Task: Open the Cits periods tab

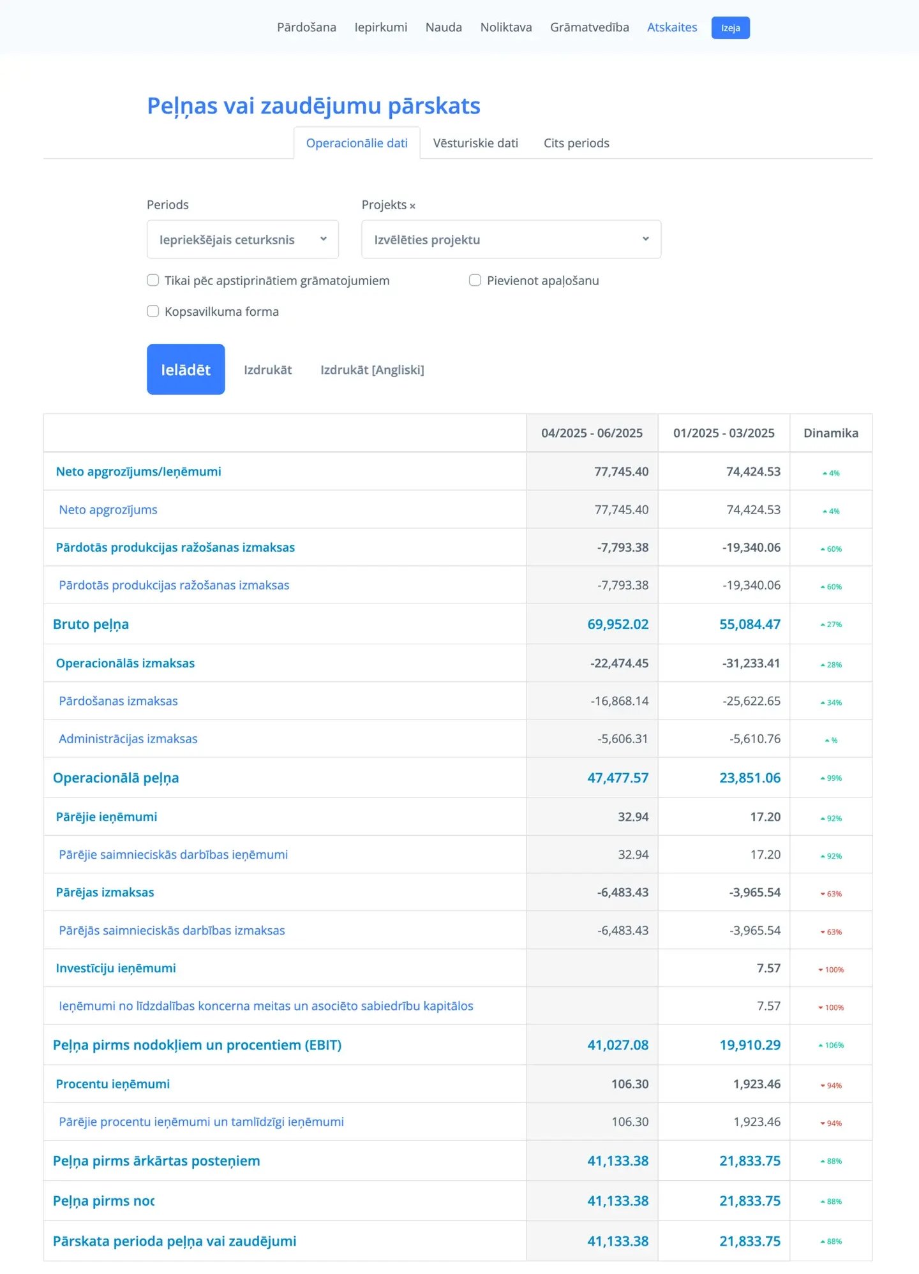Action: [576, 143]
